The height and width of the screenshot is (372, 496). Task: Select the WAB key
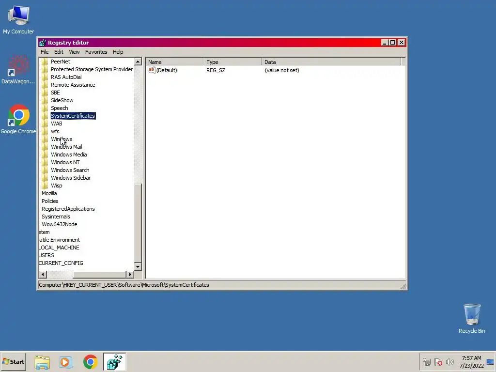(57, 124)
